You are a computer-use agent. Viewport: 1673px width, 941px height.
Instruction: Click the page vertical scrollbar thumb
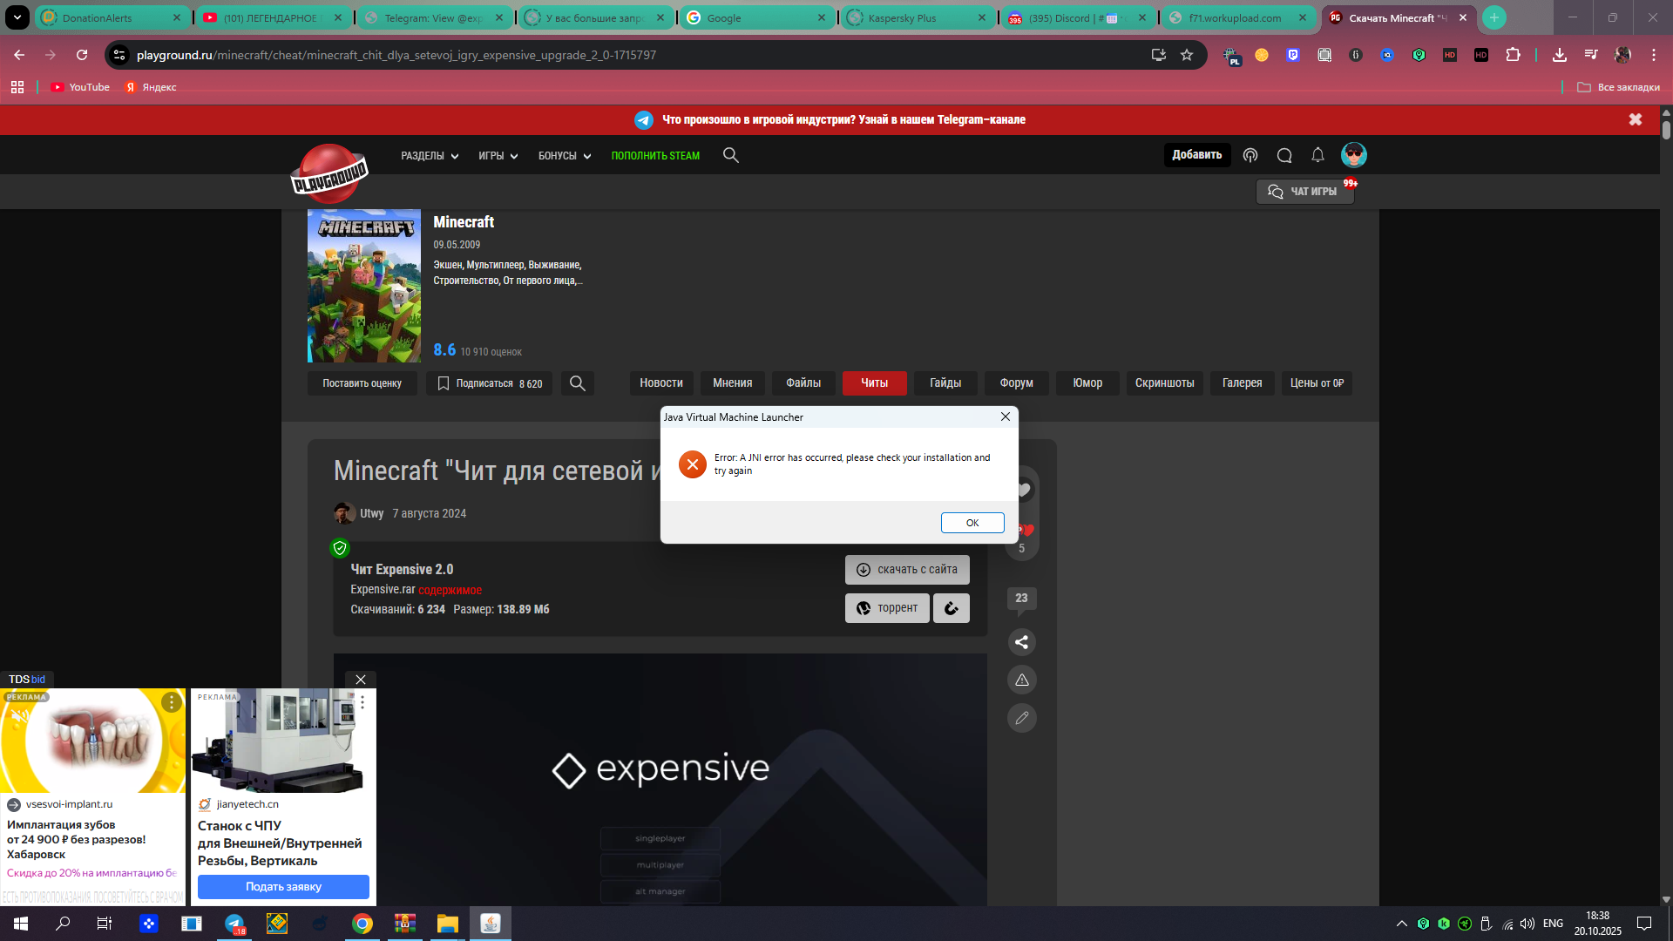pos(1666,130)
